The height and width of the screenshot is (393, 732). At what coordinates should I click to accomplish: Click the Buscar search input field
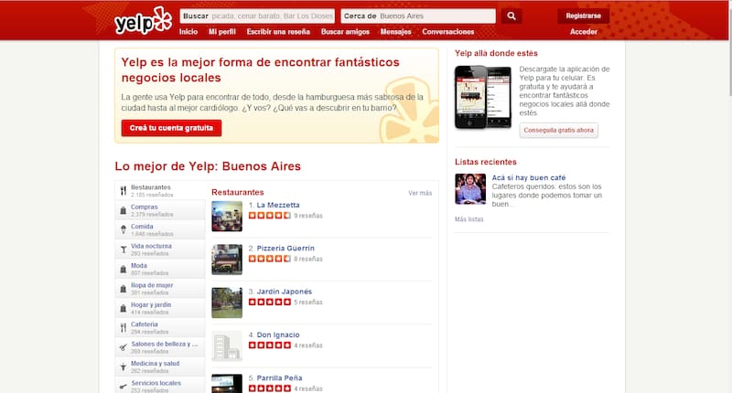273,16
